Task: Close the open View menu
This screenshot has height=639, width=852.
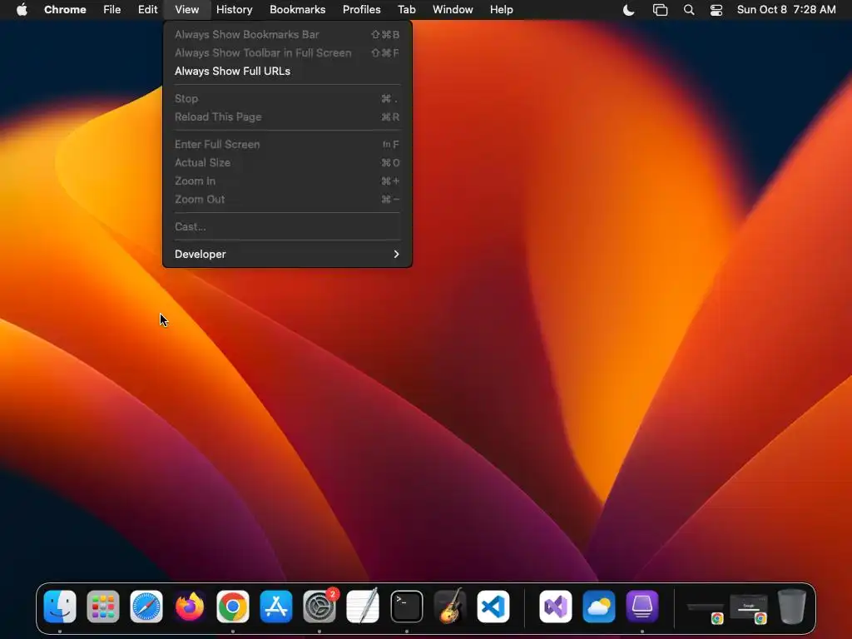Action: point(186,9)
